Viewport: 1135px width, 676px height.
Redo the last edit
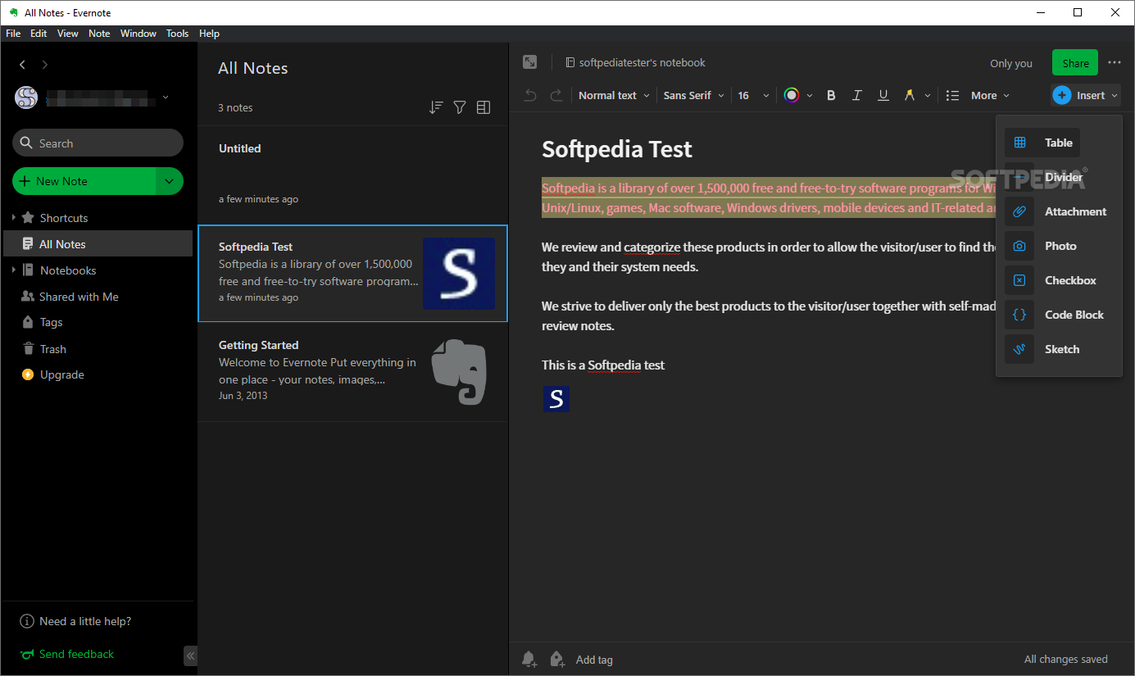point(556,95)
